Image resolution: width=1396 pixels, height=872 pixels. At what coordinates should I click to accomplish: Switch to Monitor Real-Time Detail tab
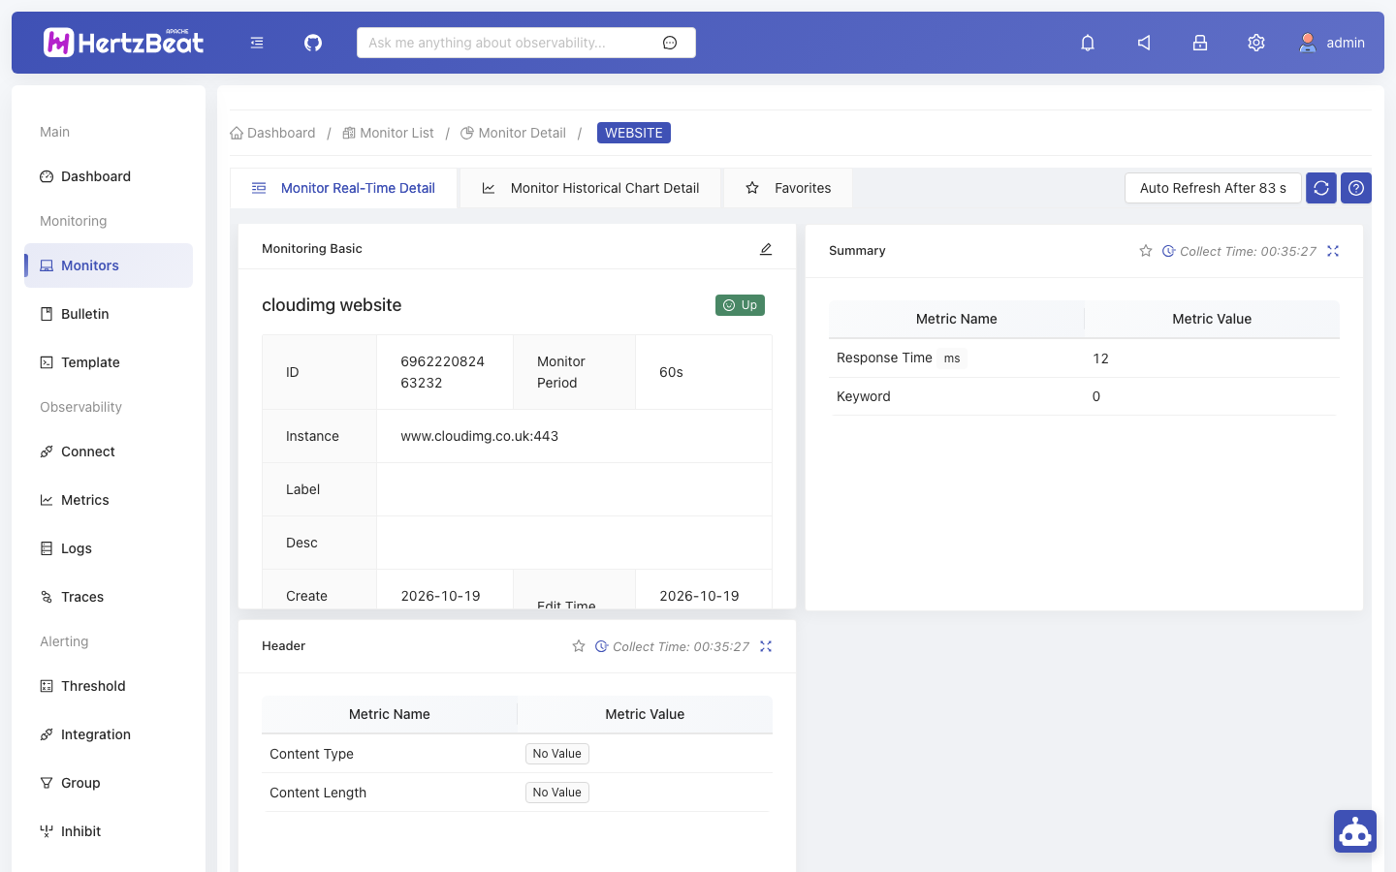coord(343,188)
